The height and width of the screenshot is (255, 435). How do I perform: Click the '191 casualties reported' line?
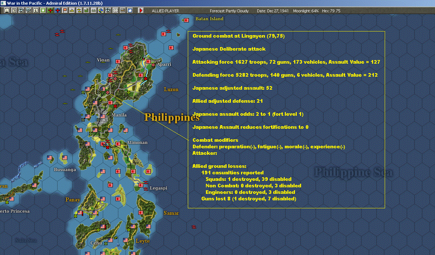pyautogui.click(x=232, y=173)
